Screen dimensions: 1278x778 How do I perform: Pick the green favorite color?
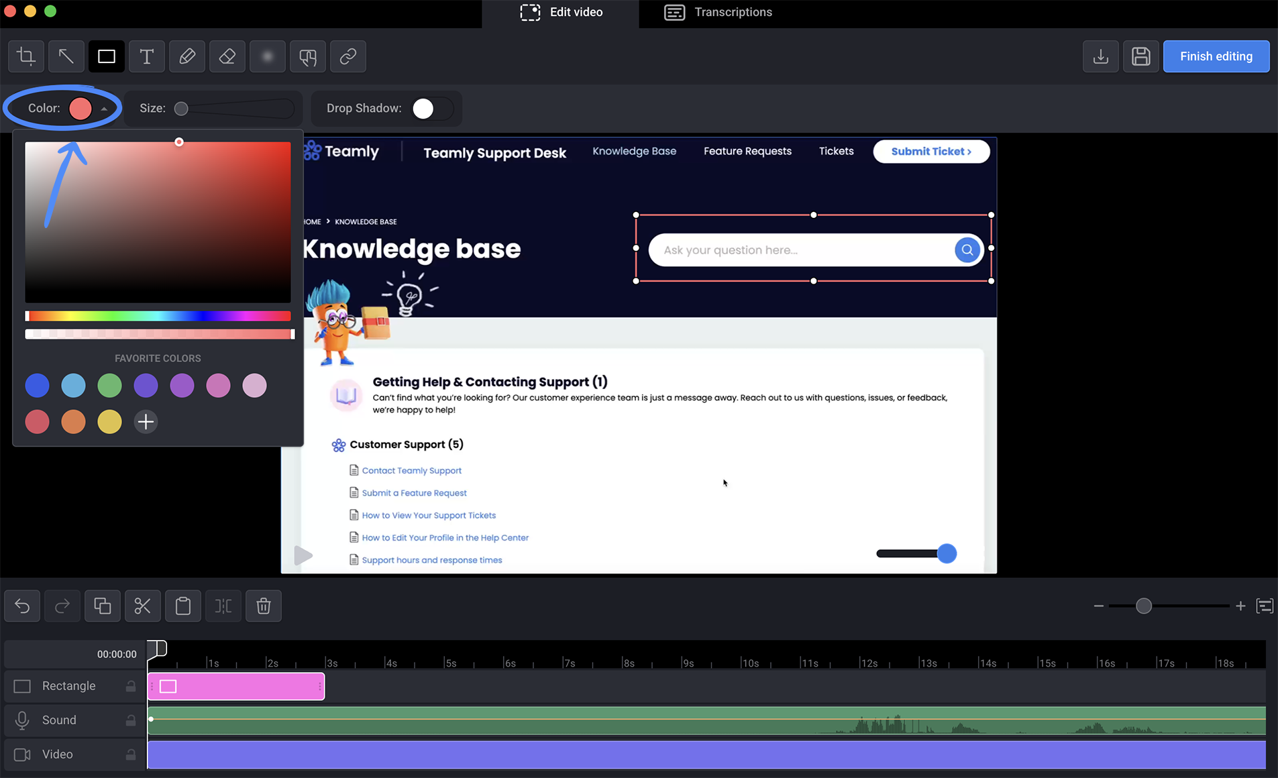click(x=109, y=386)
